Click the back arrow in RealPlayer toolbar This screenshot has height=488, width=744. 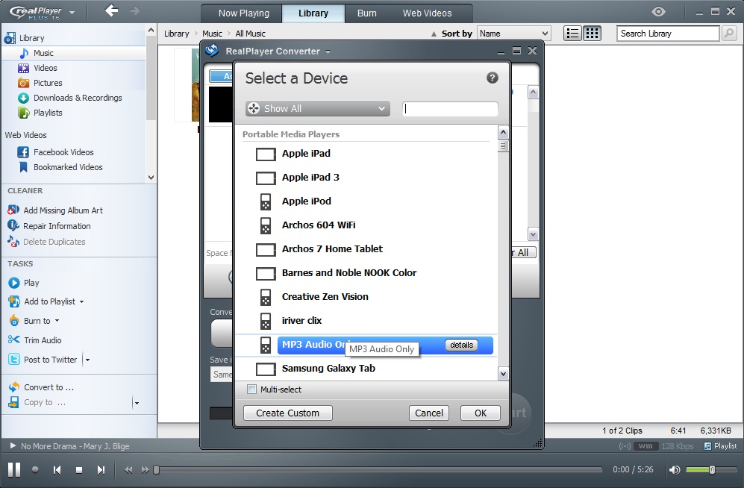coord(111,10)
